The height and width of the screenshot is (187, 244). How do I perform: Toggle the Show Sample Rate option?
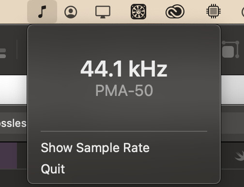[x=95, y=148]
